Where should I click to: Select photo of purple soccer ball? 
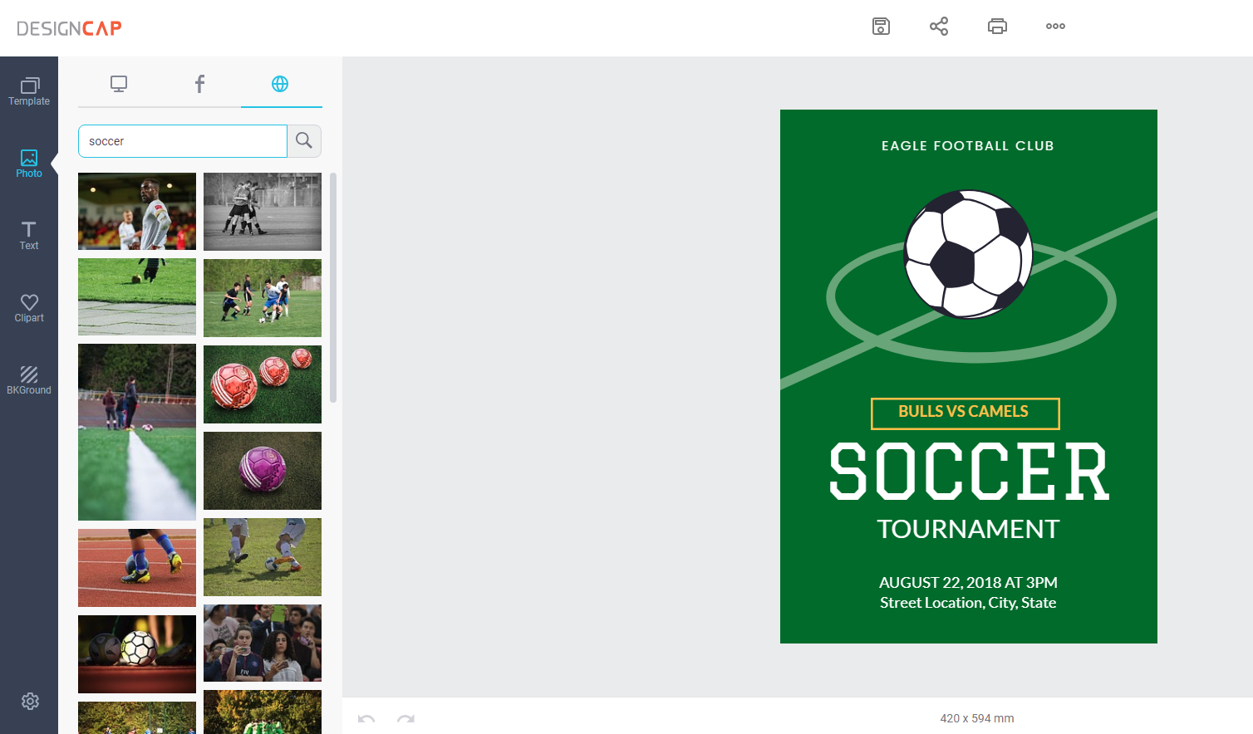pyautogui.click(x=263, y=471)
